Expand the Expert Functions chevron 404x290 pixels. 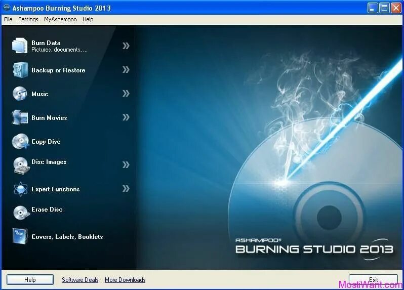click(126, 189)
